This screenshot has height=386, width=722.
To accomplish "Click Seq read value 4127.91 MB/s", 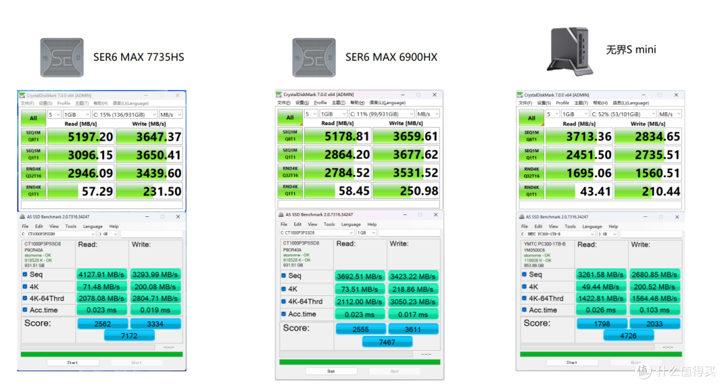I will [x=102, y=274].
